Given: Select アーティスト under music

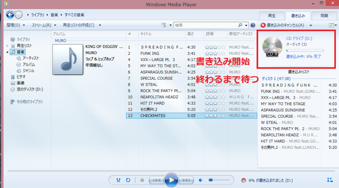Looking at the screenshot, I should pos(31,58).
